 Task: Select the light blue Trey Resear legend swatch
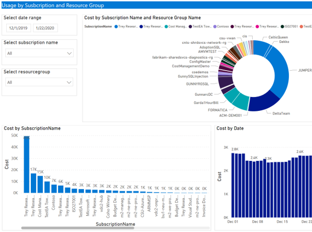click(116, 26)
